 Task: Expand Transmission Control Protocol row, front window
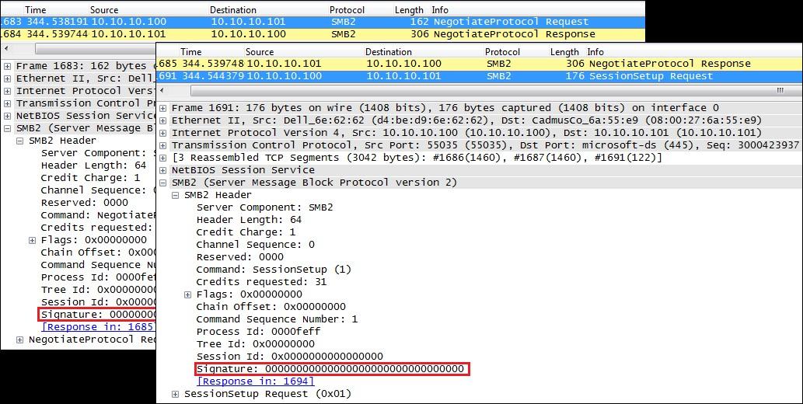[162, 145]
